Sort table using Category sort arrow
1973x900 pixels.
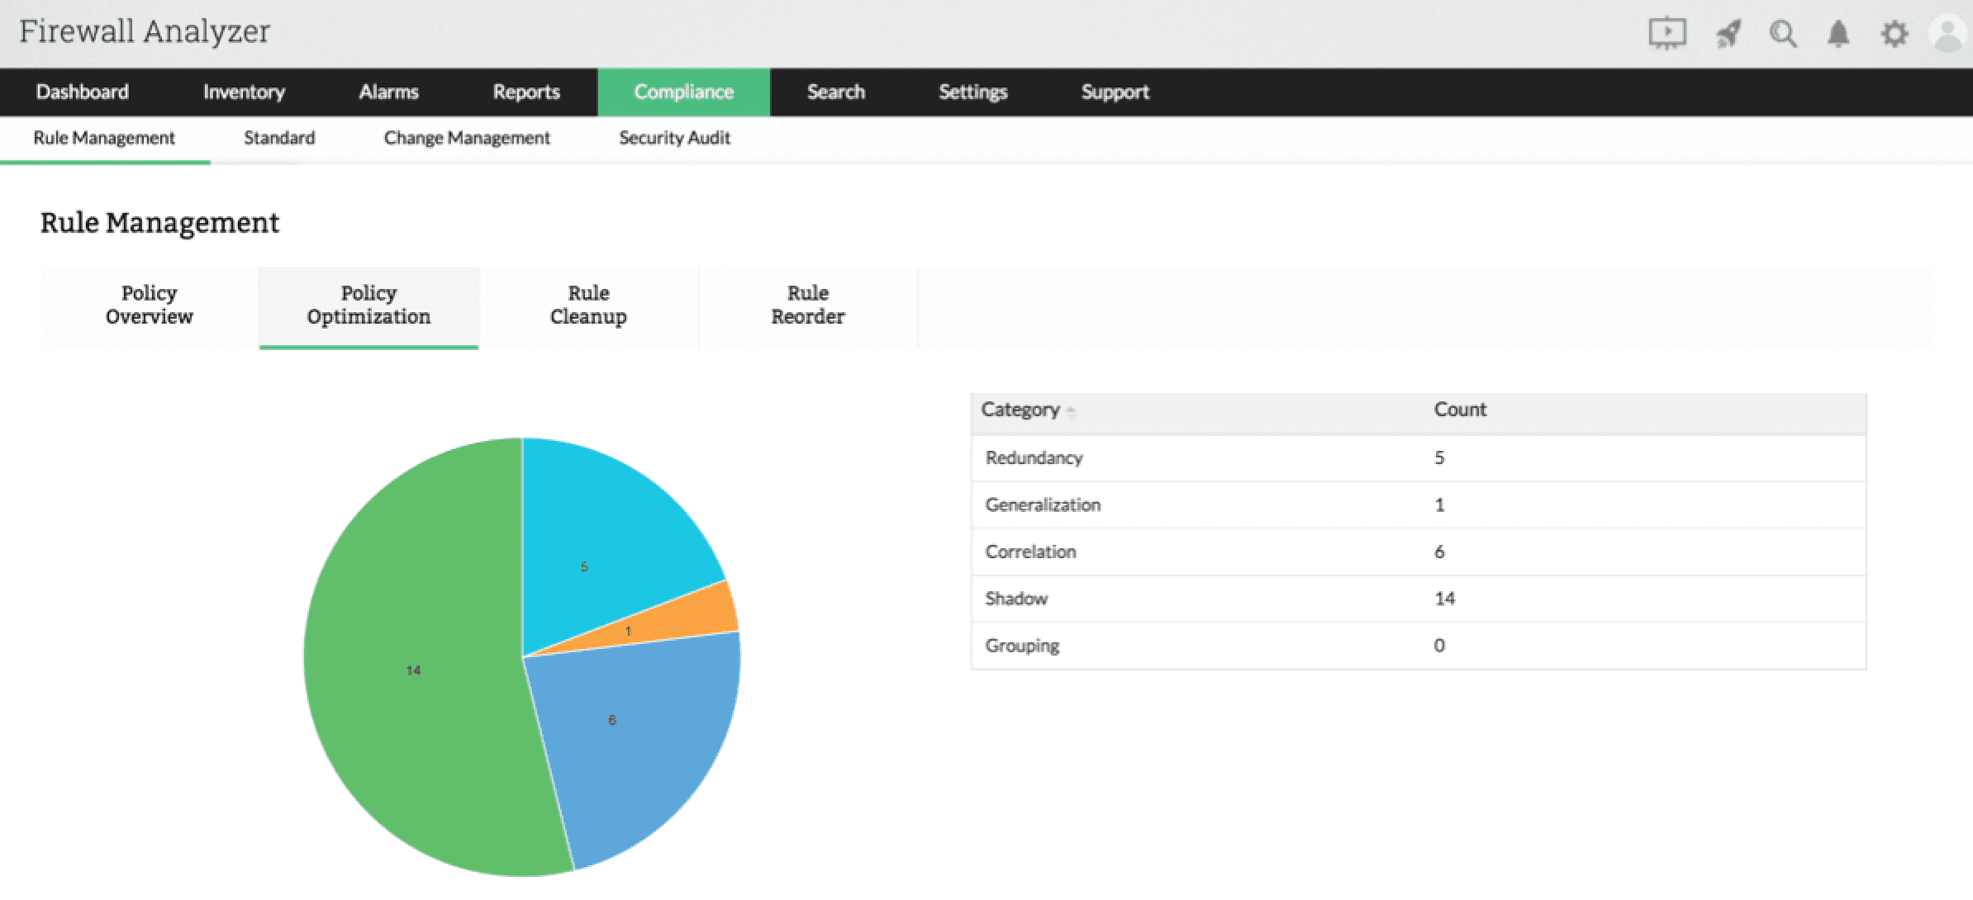coord(1071,411)
